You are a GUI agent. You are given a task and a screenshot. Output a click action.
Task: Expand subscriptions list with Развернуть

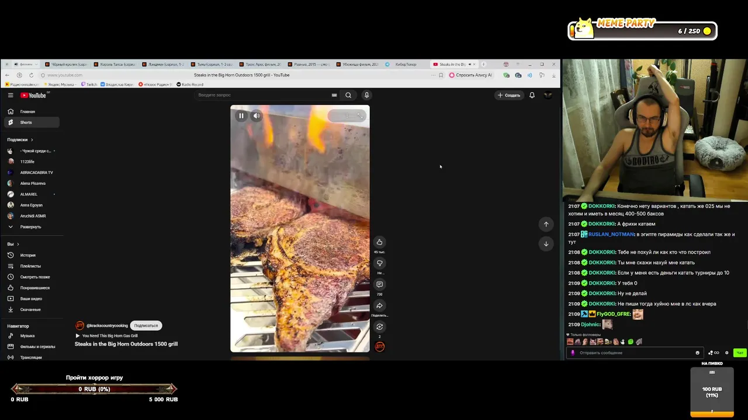[32, 226]
